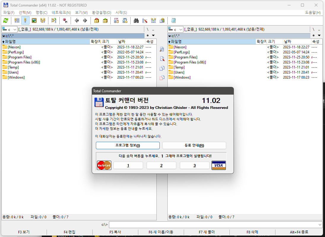Click the green Refresh arrows toolbar icon
Screen dimensions: 325x237
pyautogui.click(x=6, y=20)
